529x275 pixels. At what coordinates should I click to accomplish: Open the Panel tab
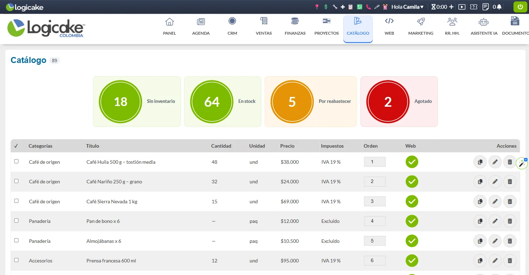(170, 27)
